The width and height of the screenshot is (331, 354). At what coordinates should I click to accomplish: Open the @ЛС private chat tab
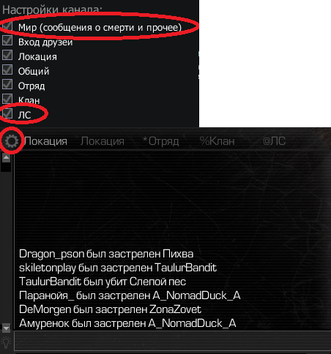pyautogui.click(x=274, y=141)
